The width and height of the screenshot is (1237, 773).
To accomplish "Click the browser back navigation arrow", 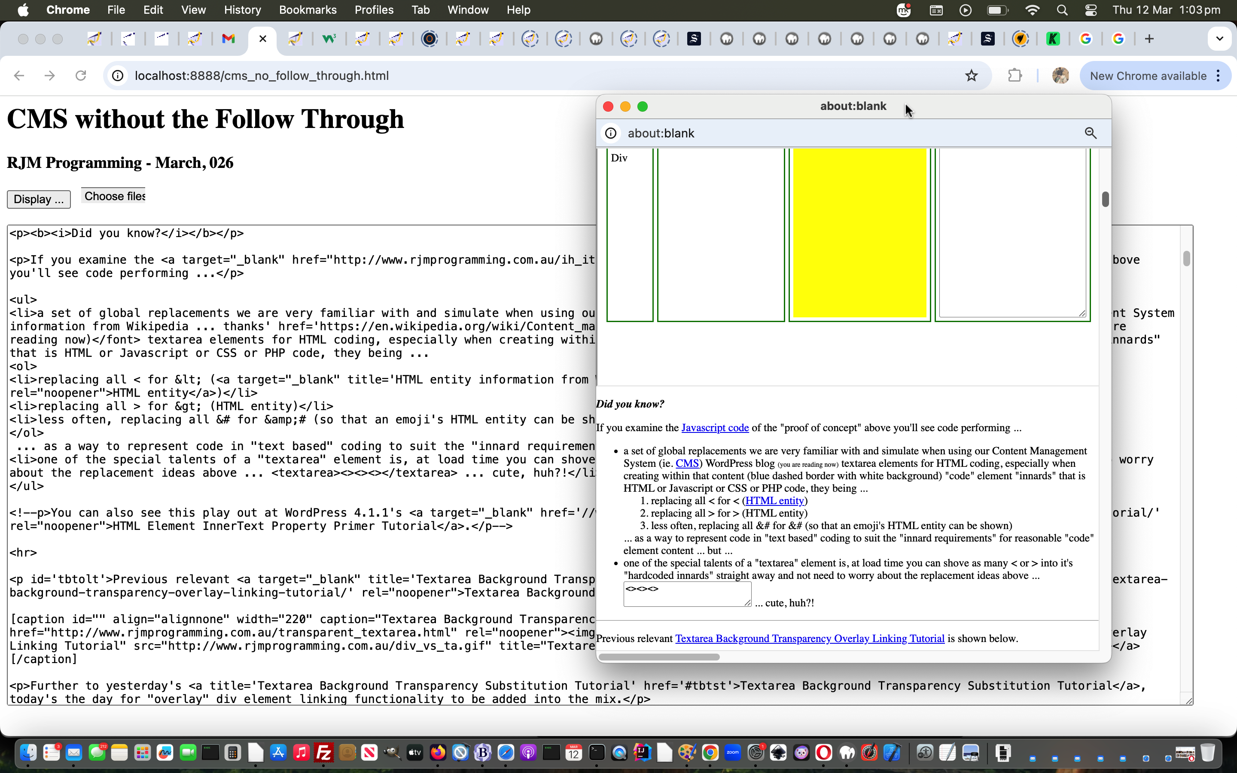I will pos(19,75).
